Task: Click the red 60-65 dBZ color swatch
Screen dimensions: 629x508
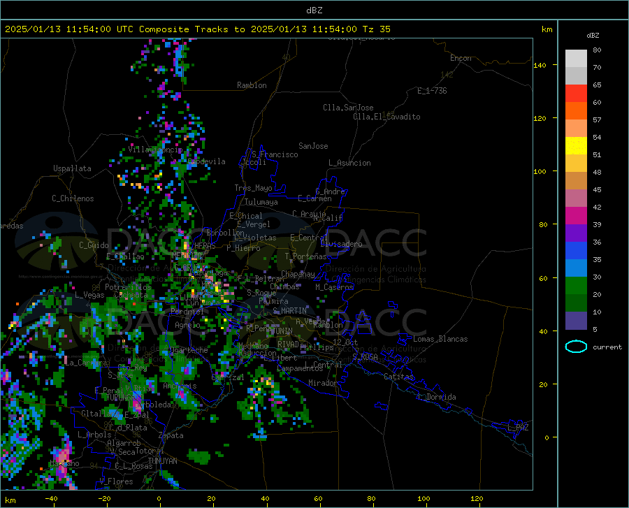Action: click(576, 94)
